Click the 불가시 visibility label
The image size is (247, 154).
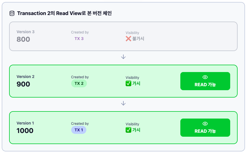[138, 39]
